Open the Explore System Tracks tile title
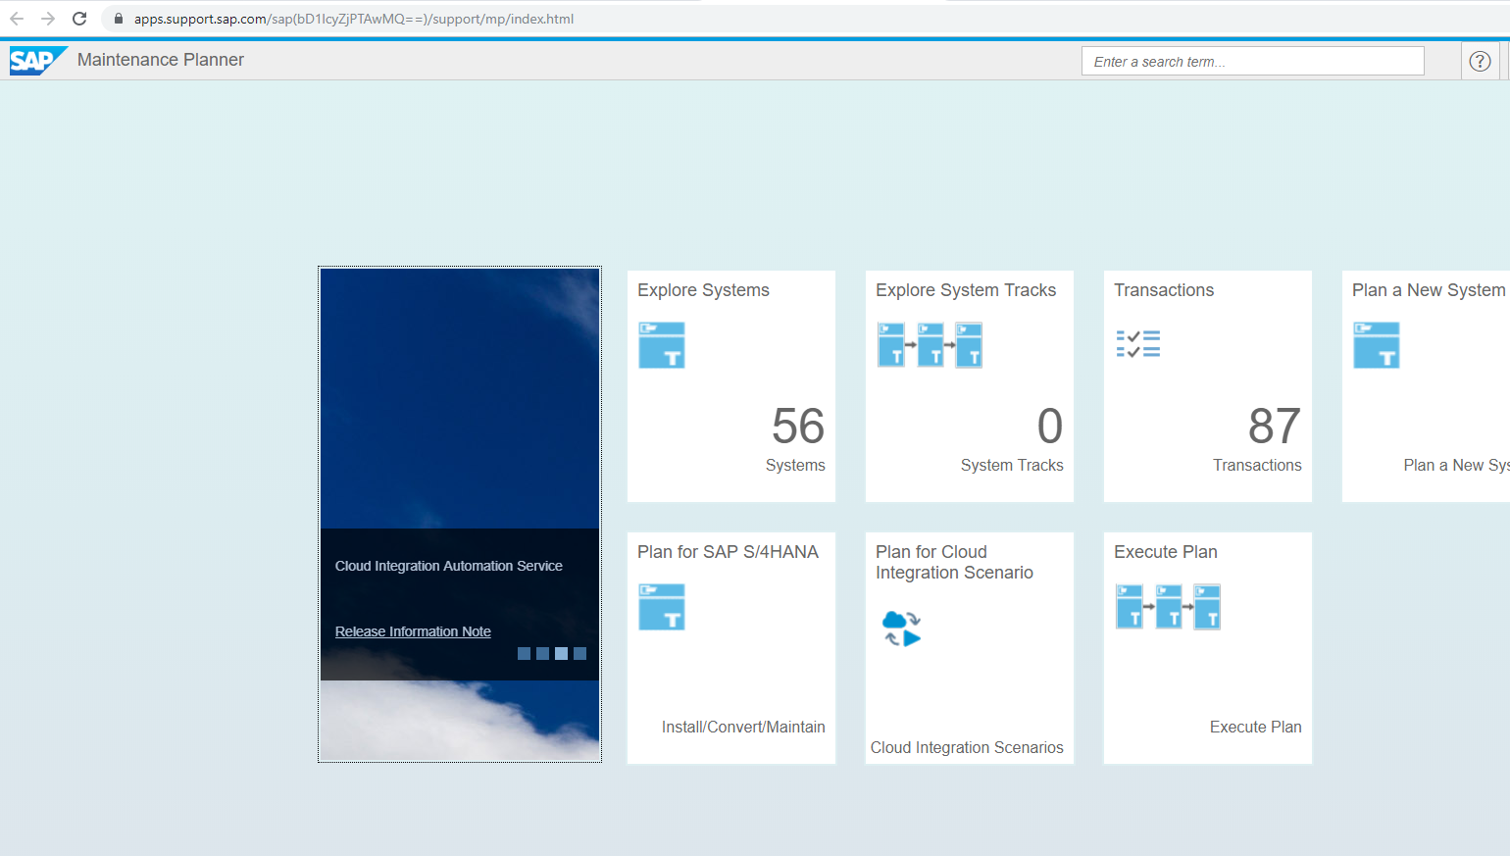Image resolution: width=1510 pixels, height=856 pixels. pyautogui.click(x=966, y=290)
